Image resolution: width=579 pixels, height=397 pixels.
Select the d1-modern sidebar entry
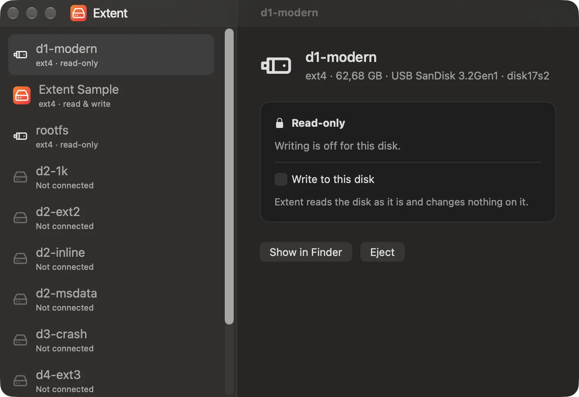111,55
